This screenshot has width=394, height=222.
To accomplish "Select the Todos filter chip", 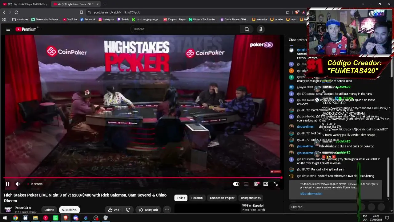I will coord(181,198).
